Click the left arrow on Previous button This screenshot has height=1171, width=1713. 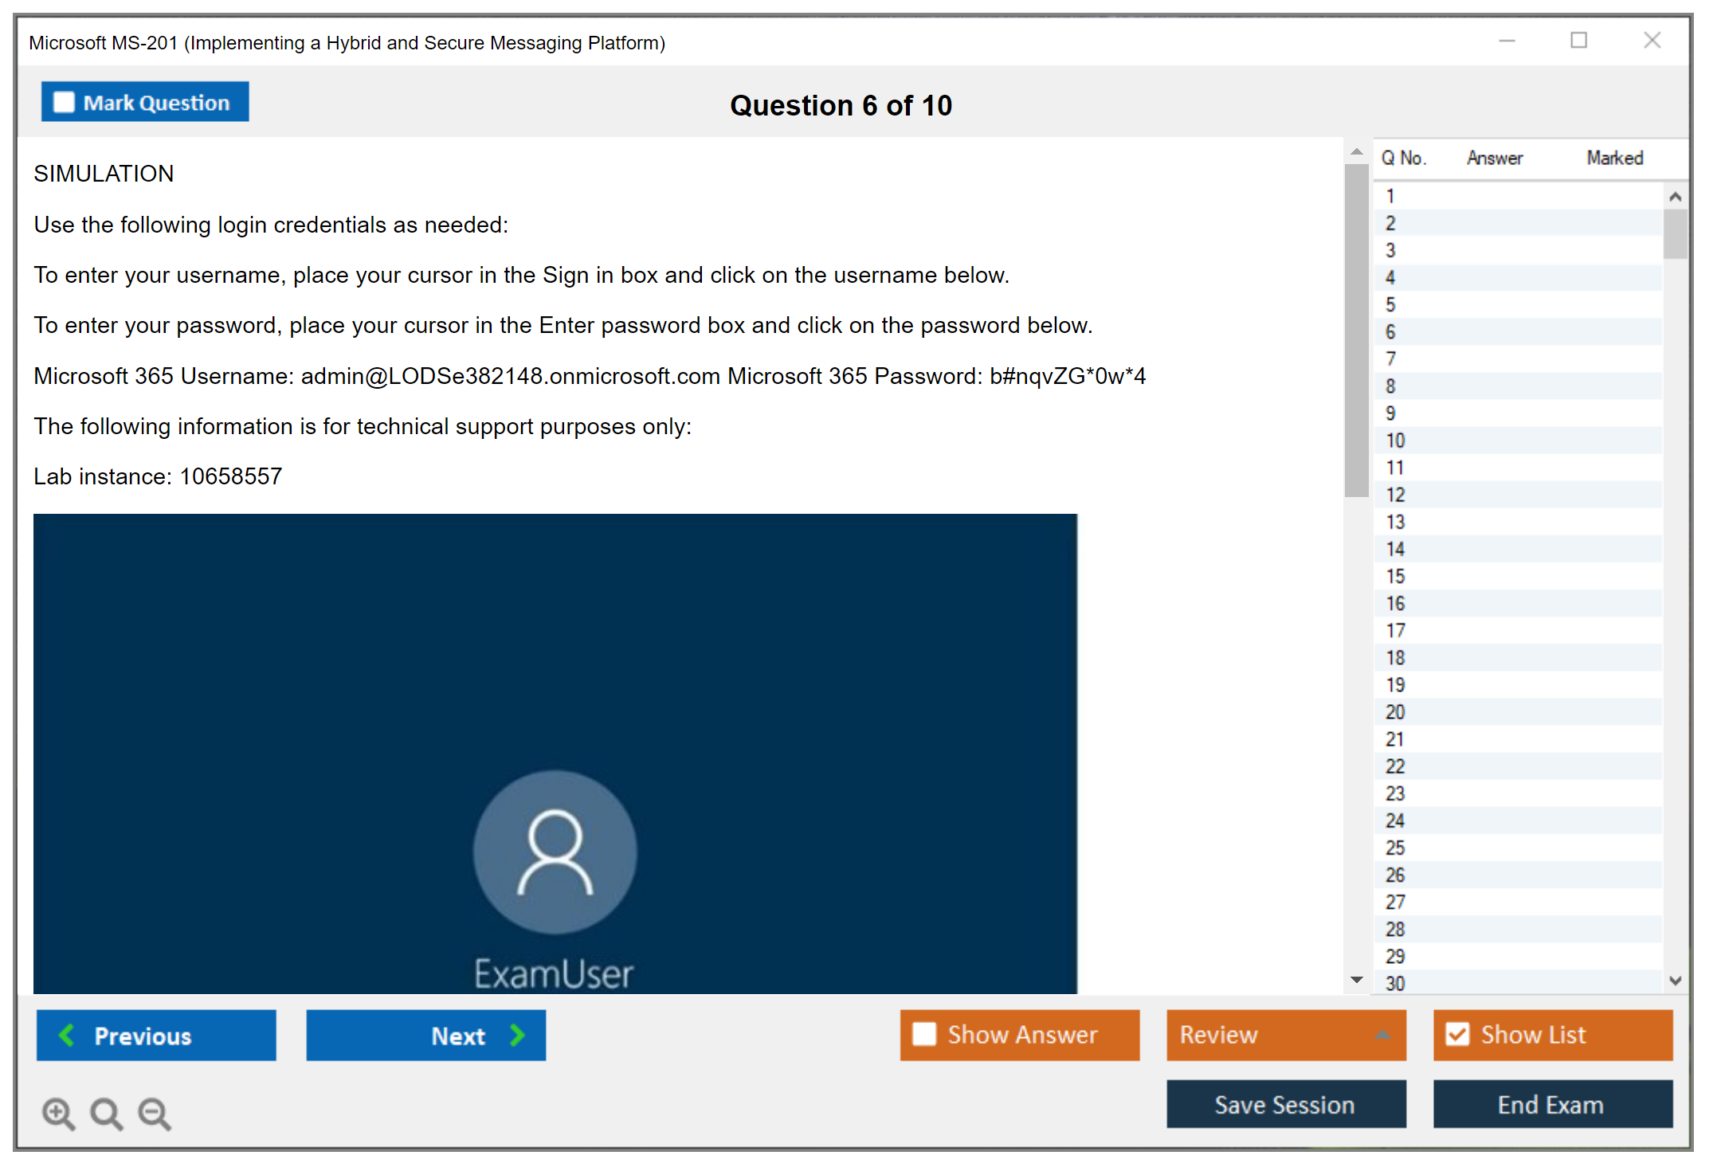click(x=67, y=1035)
